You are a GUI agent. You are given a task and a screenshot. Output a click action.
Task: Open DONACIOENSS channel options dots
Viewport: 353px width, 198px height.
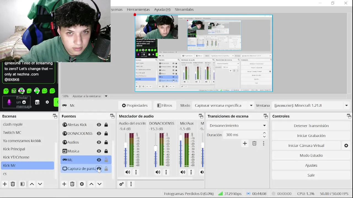(166, 172)
